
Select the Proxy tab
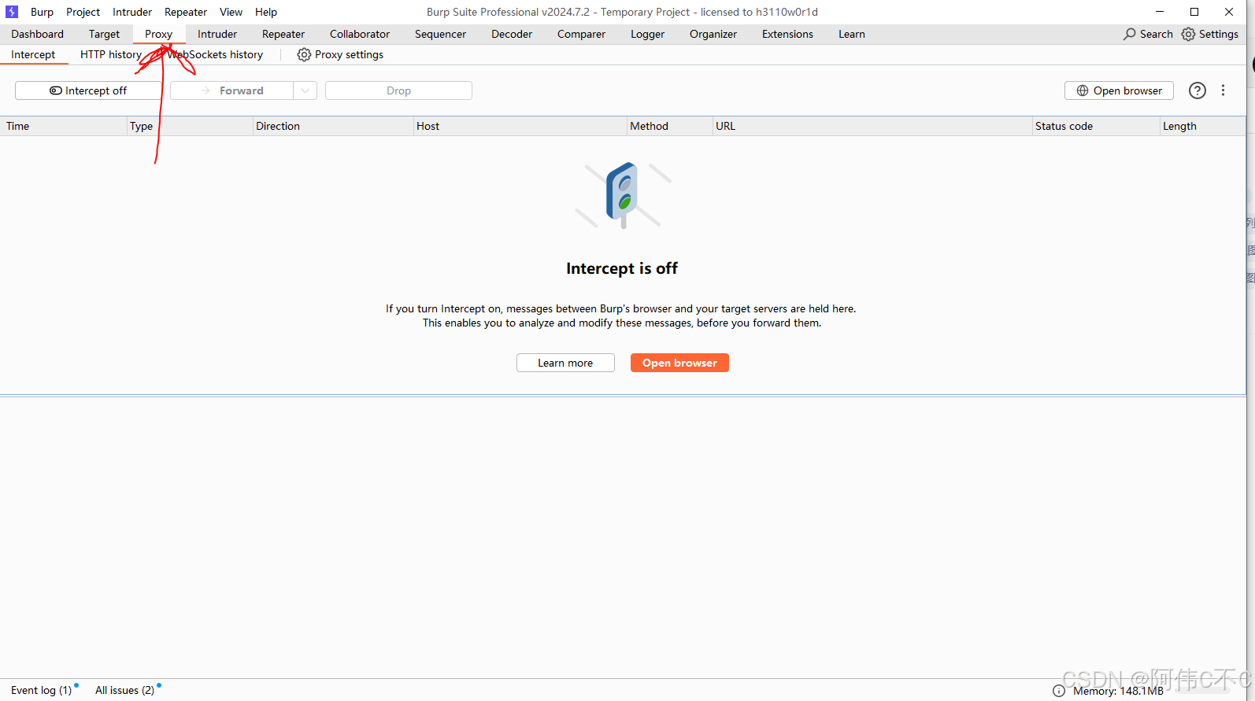158,34
